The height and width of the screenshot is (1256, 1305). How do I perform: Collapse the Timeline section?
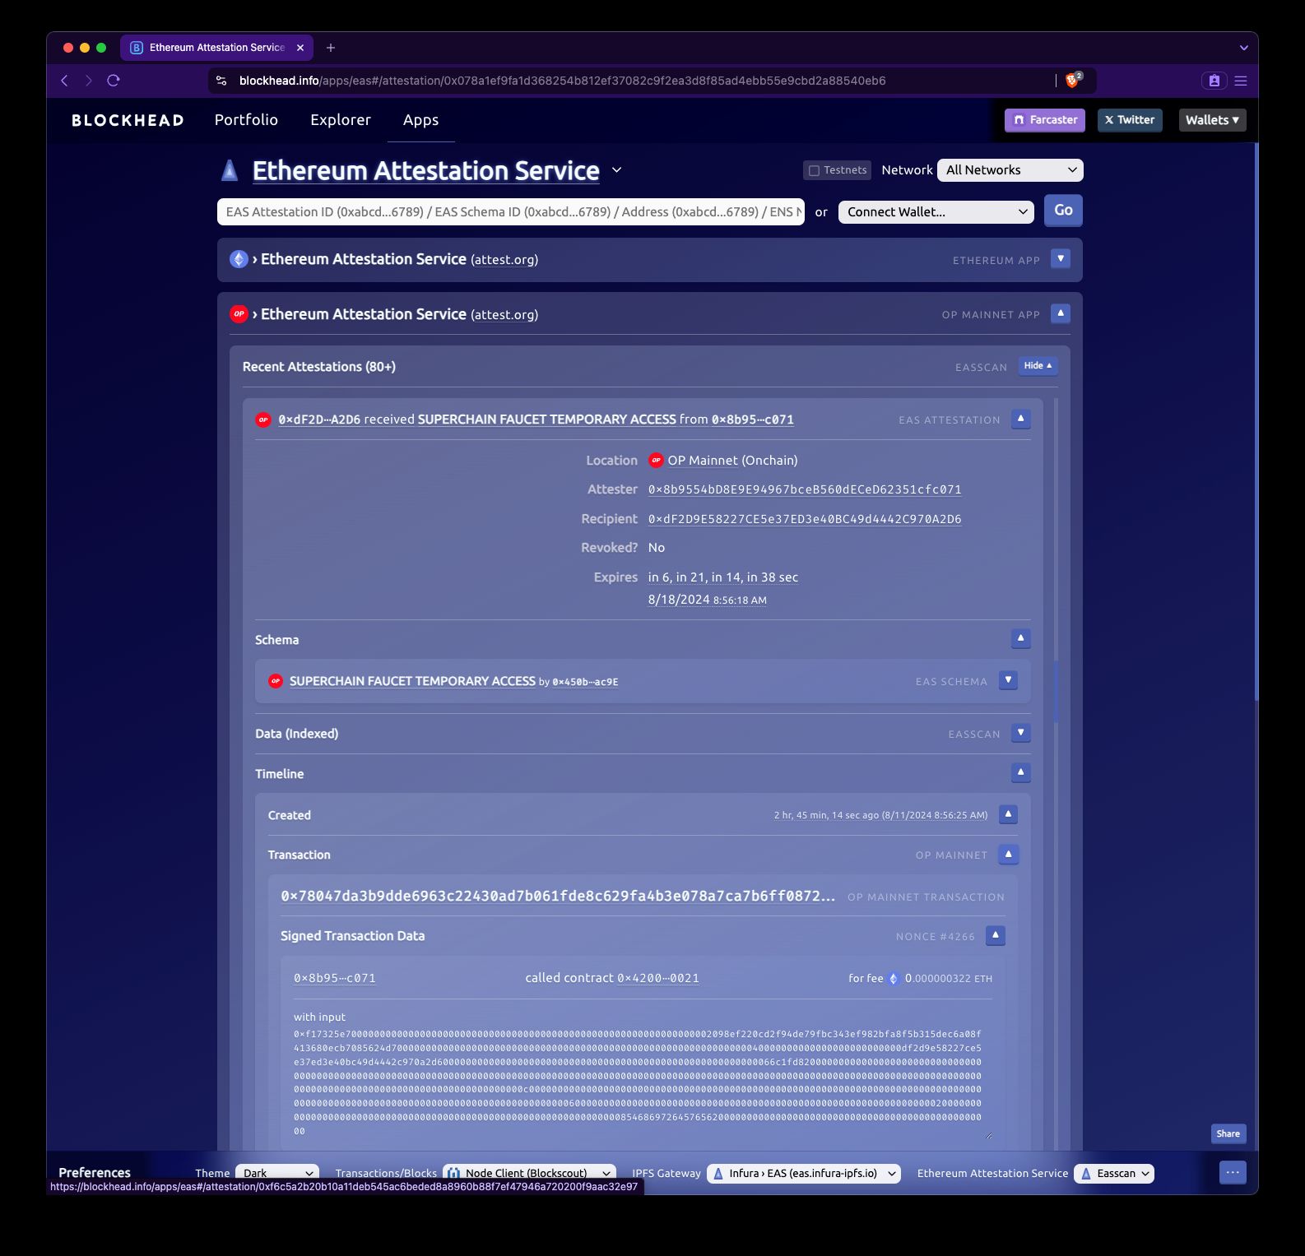coord(1021,772)
